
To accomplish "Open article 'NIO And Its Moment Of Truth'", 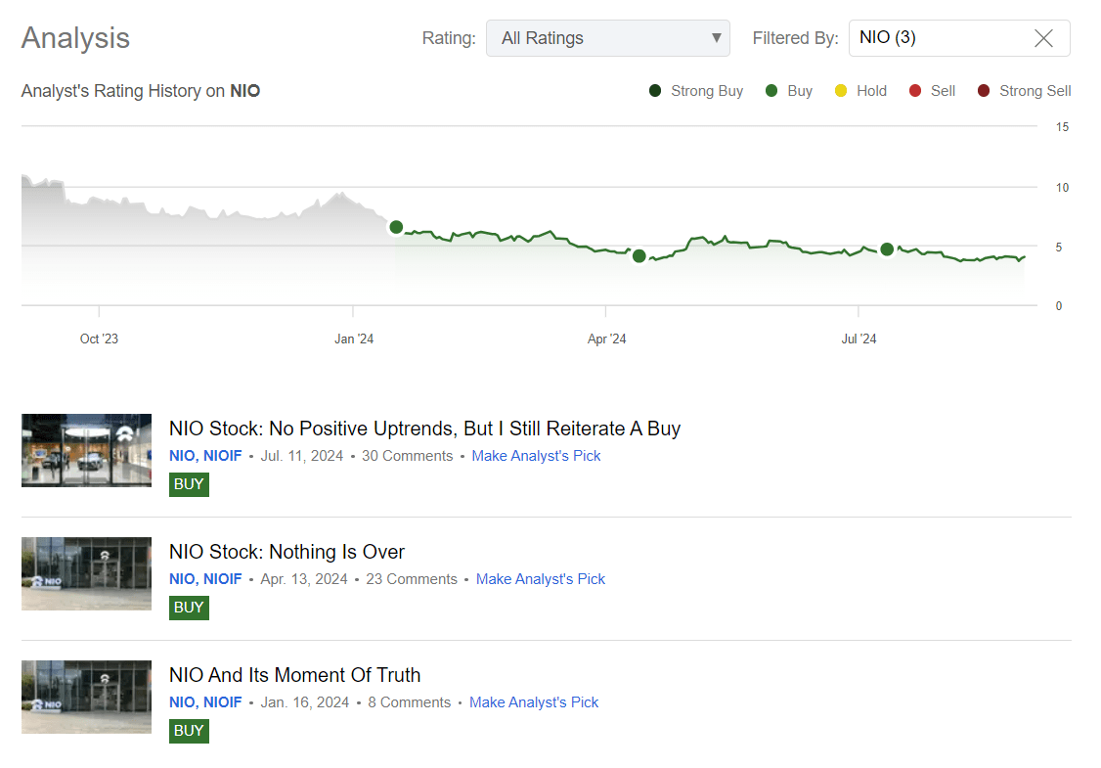I will [x=294, y=675].
